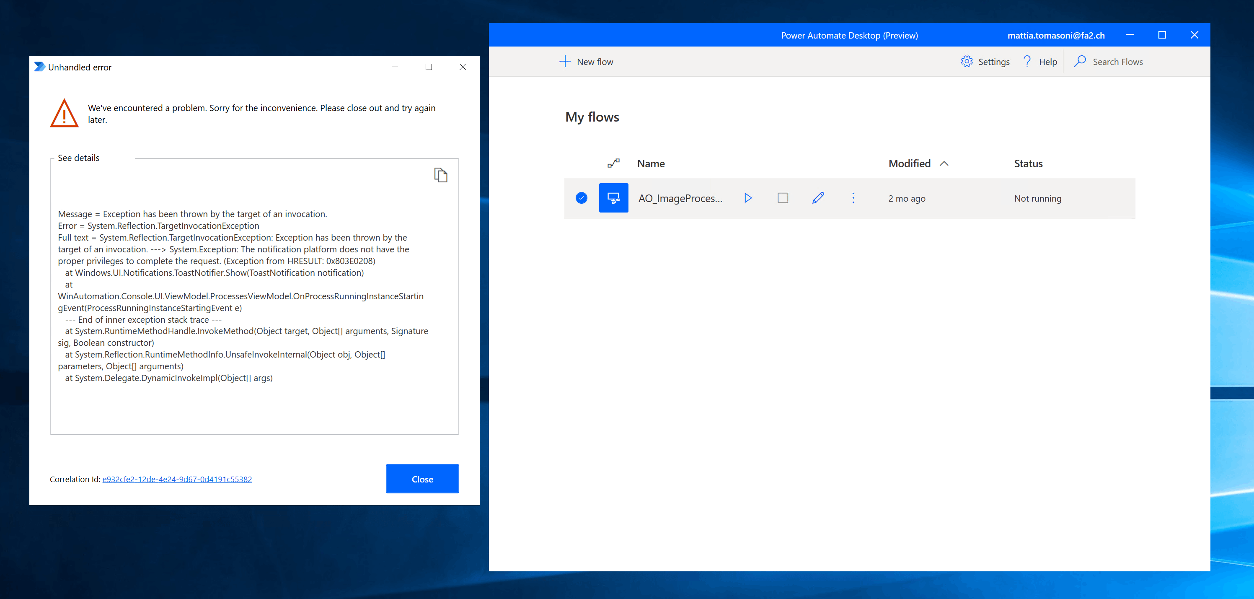Click the See details section label
This screenshot has width=1254, height=599.
pos(78,158)
